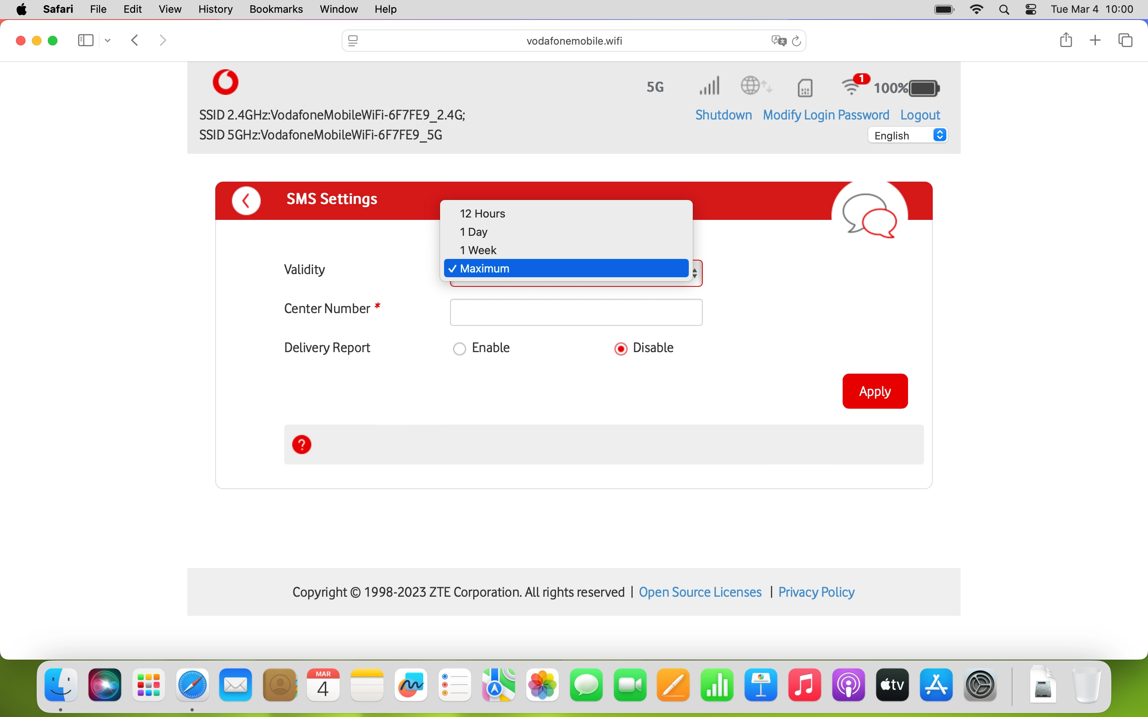Reload the page with the refresh icon
Viewport: 1148px width, 717px height.
796,41
